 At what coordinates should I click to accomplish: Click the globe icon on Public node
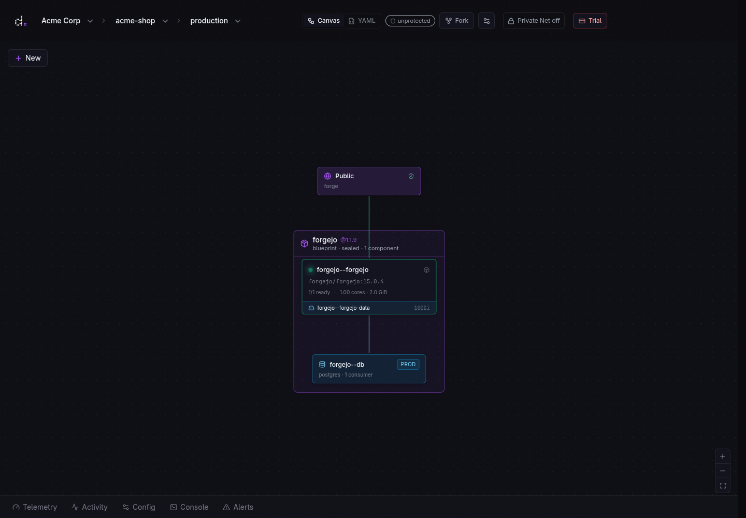click(327, 176)
